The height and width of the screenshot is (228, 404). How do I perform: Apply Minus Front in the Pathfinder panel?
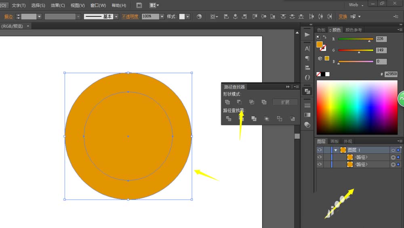tap(239, 102)
